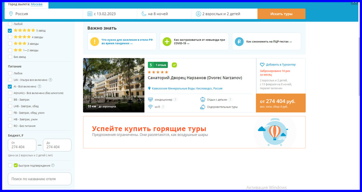Check the UAI - Ультра все включено option
The height and width of the screenshot is (192, 362).
tap(10, 80)
